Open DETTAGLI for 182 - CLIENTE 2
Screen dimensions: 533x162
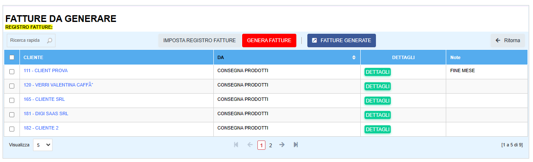(x=378, y=129)
